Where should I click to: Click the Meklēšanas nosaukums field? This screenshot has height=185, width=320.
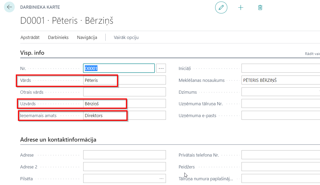click(281, 80)
